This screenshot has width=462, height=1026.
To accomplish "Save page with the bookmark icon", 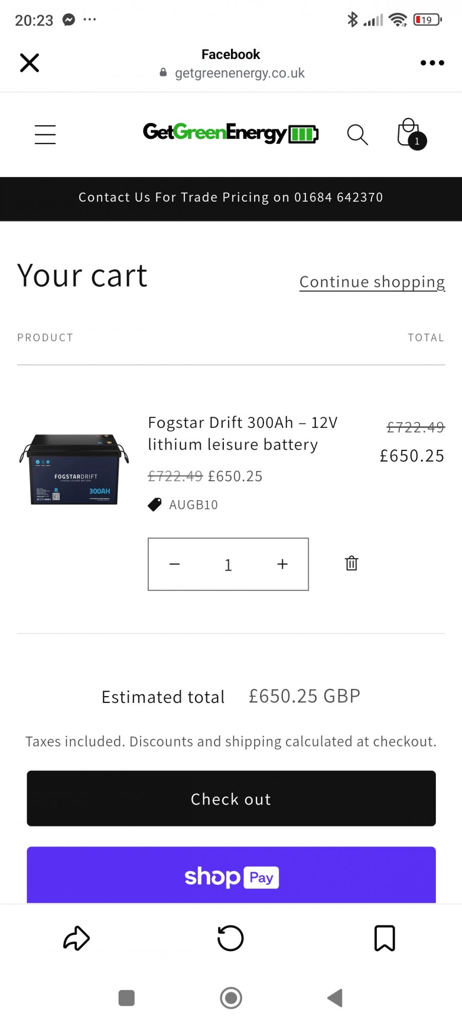I will [384, 938].
